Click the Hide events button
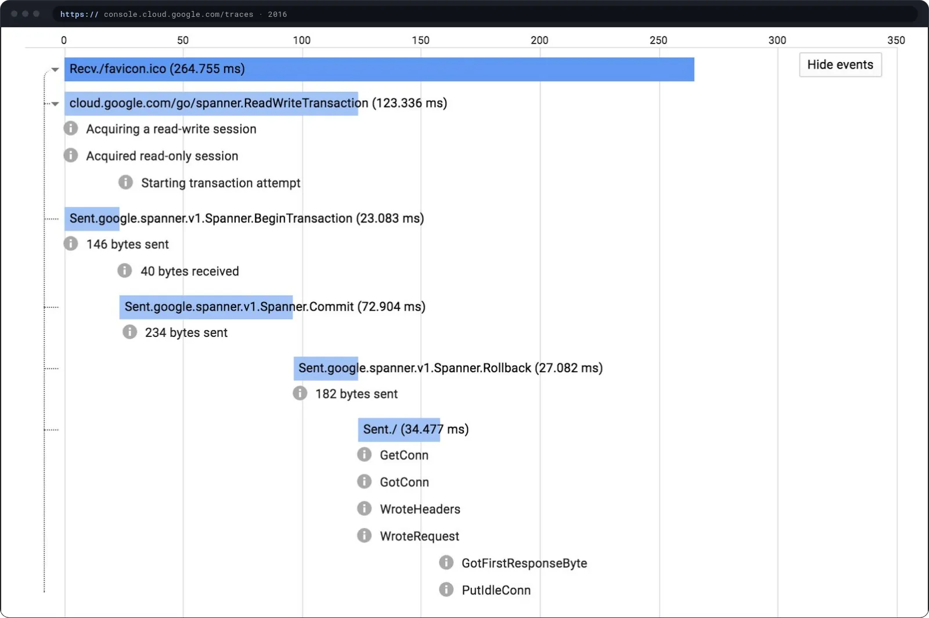Viewport: 929px width, 618px height. (x=840, y=64)
